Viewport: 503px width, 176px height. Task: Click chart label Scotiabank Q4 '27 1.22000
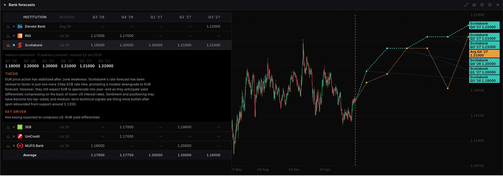pos(484,25)
